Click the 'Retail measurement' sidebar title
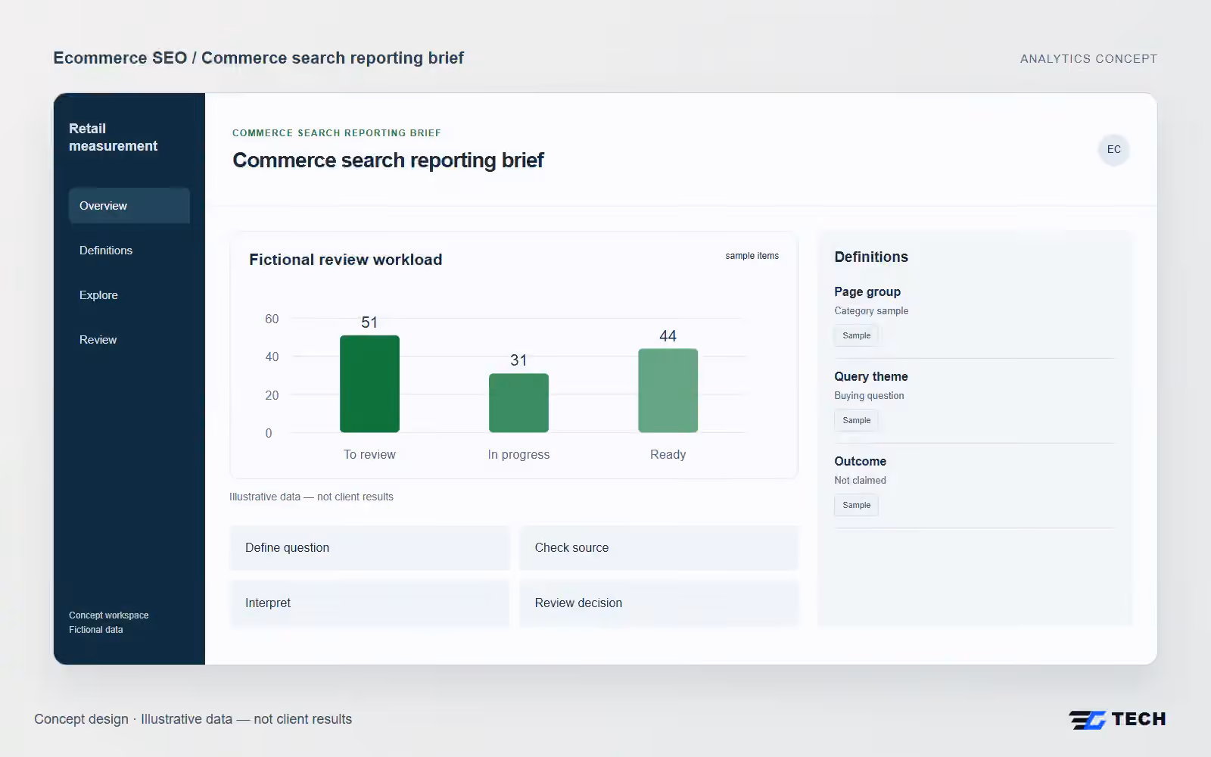Image resolution: width=1211 pixels, height=757 pixels. coord(114,137)
